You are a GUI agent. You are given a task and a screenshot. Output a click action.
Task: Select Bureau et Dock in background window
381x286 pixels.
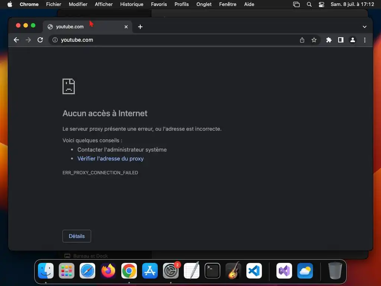(x=86, y=256)
